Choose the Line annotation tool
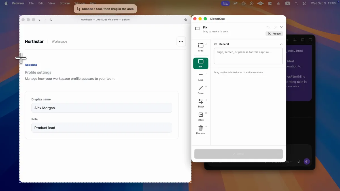This screenshot has width=340, height=191. click(x=201, y=77)
